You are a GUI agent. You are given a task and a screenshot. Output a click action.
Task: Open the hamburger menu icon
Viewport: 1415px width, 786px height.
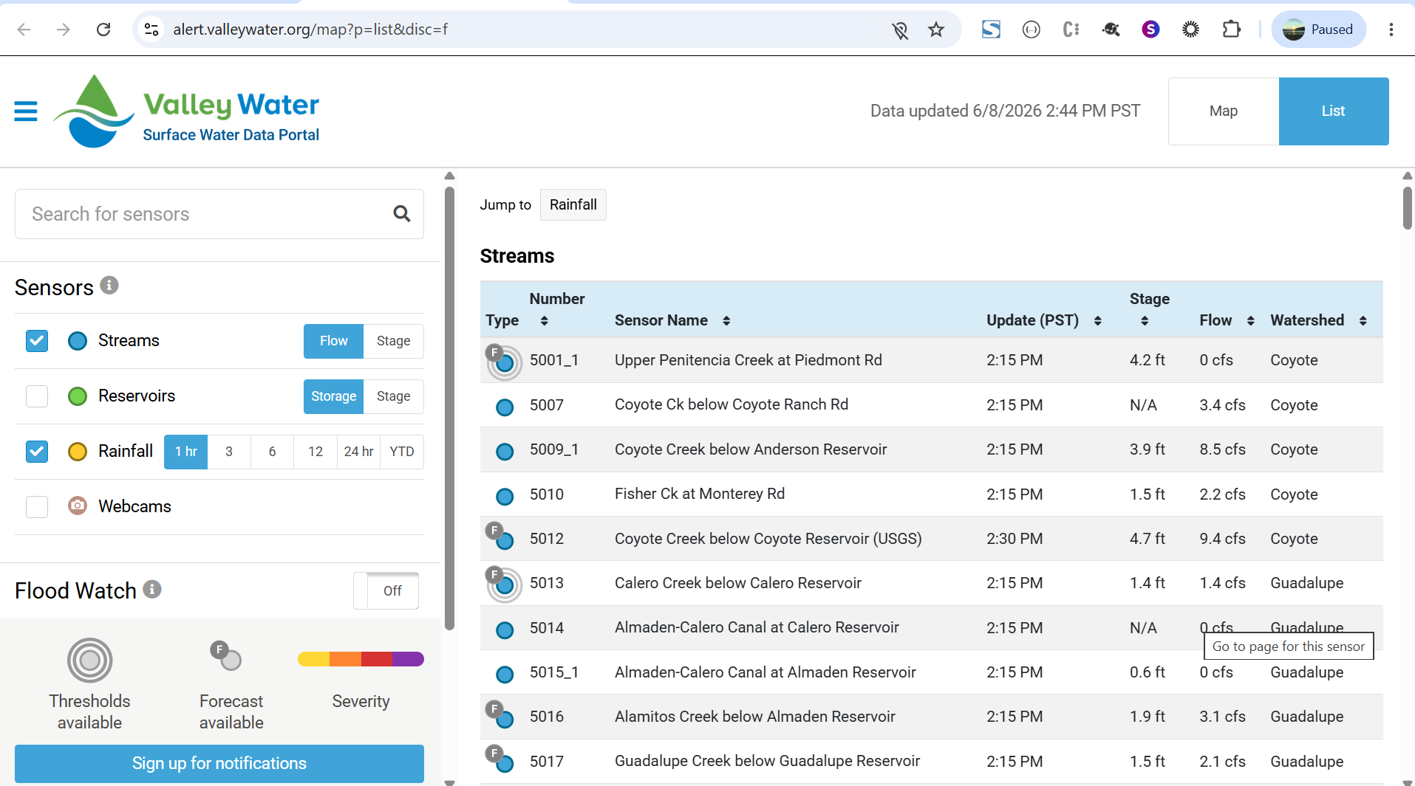tap(26, 111)
